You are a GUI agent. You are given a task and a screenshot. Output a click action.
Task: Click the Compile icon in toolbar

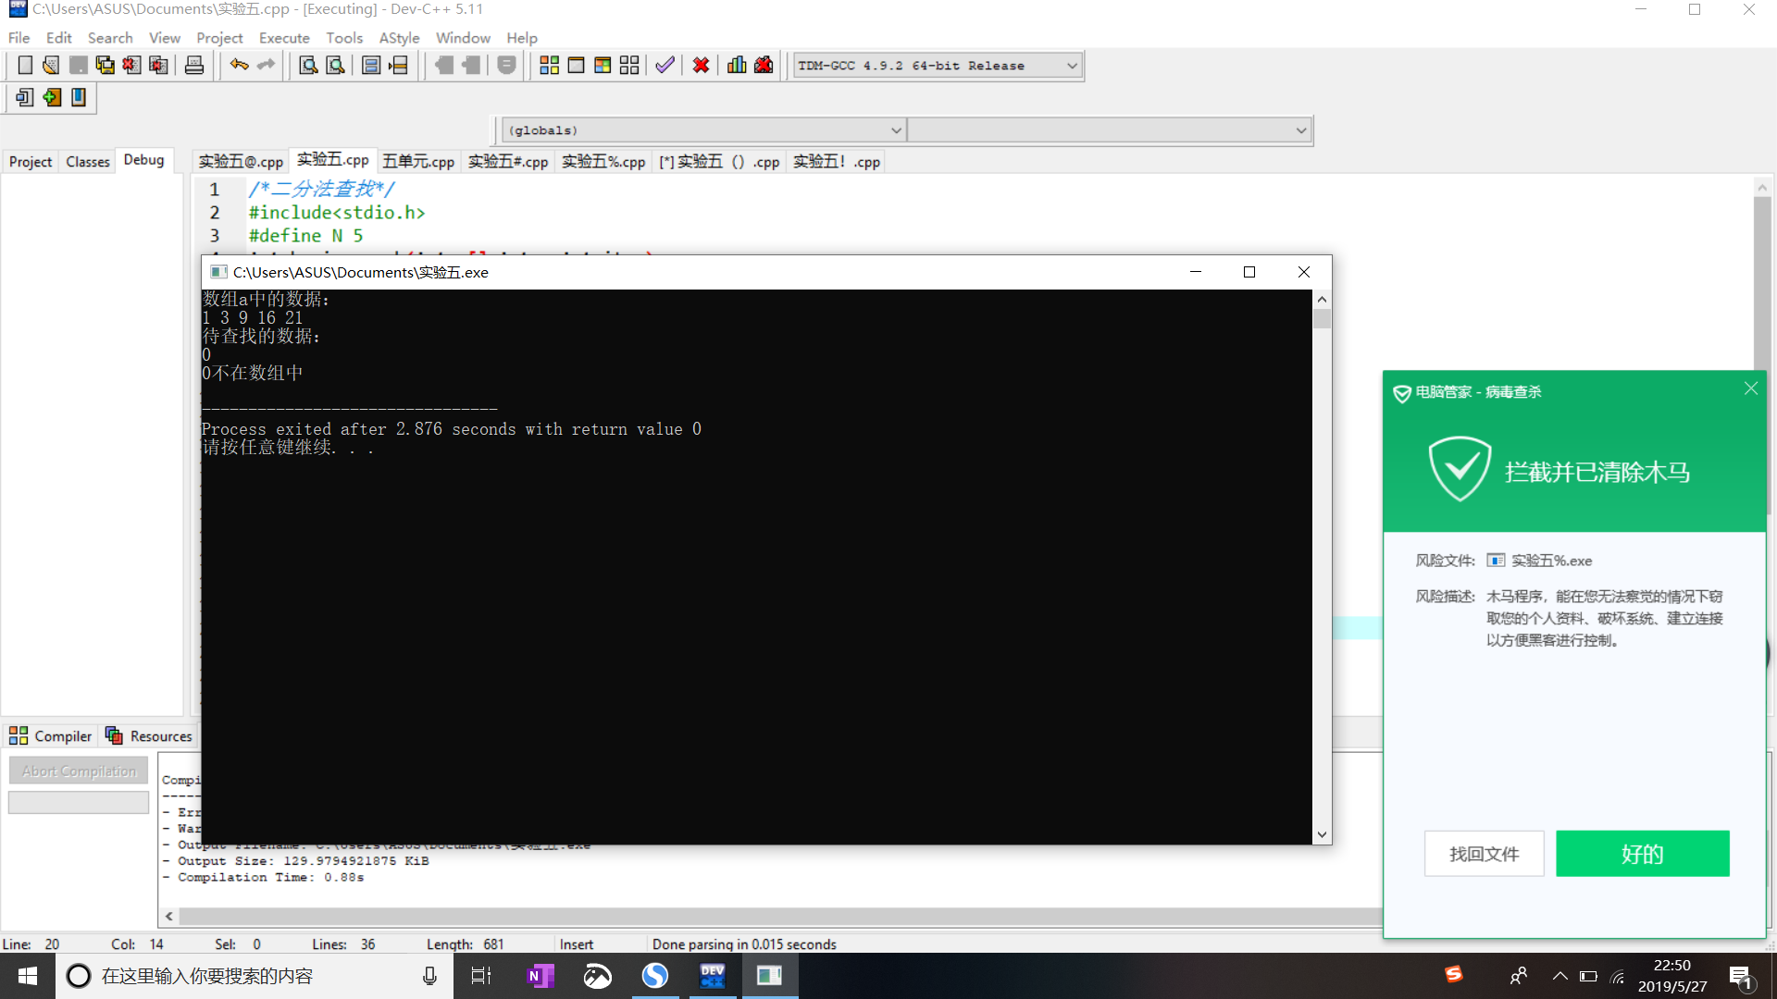[549, 65]
